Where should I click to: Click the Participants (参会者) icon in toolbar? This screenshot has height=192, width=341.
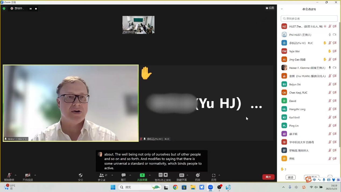click(102, 175)
